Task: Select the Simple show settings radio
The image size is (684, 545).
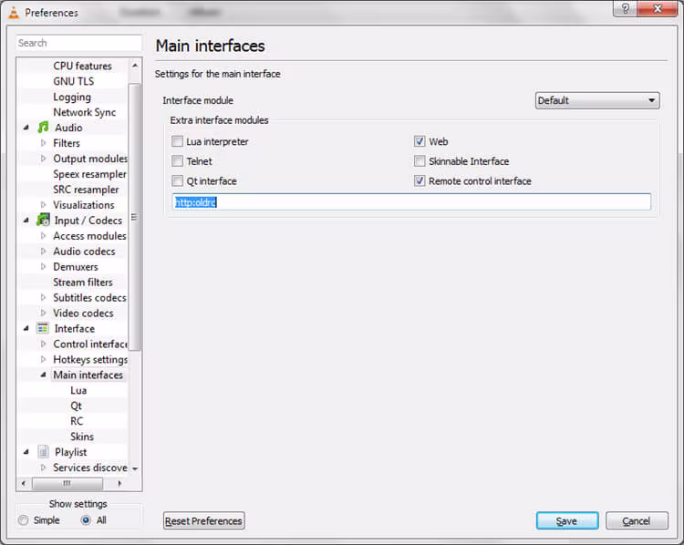Action: pos(23,520)
